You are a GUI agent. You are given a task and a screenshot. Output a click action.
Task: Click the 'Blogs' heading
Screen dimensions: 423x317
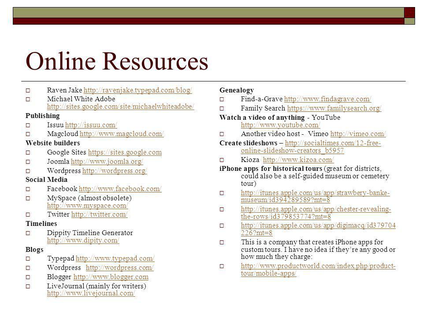tap(34, 250)
